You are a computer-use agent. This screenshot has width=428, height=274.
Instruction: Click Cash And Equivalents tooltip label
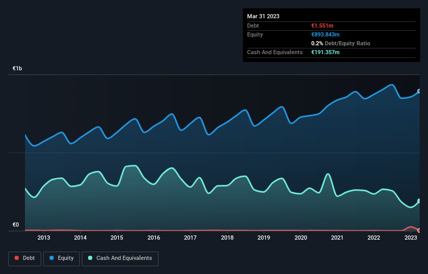click(275, 52)
